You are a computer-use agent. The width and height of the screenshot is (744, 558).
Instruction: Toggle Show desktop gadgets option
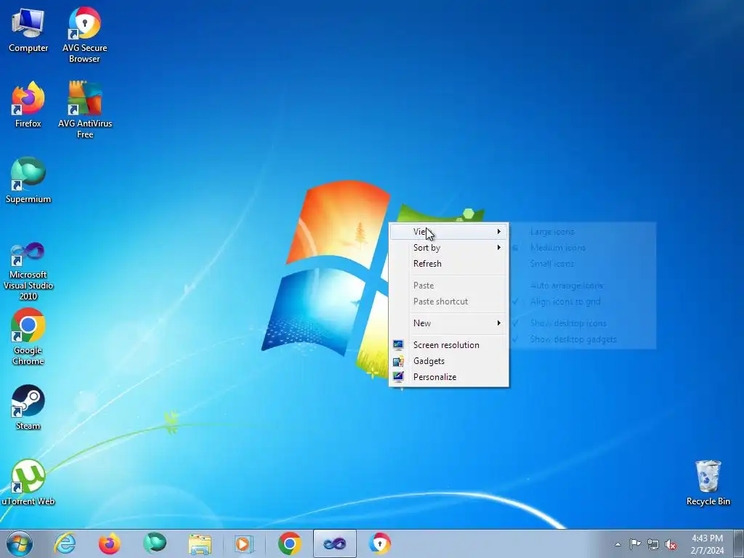pos(583,339)
